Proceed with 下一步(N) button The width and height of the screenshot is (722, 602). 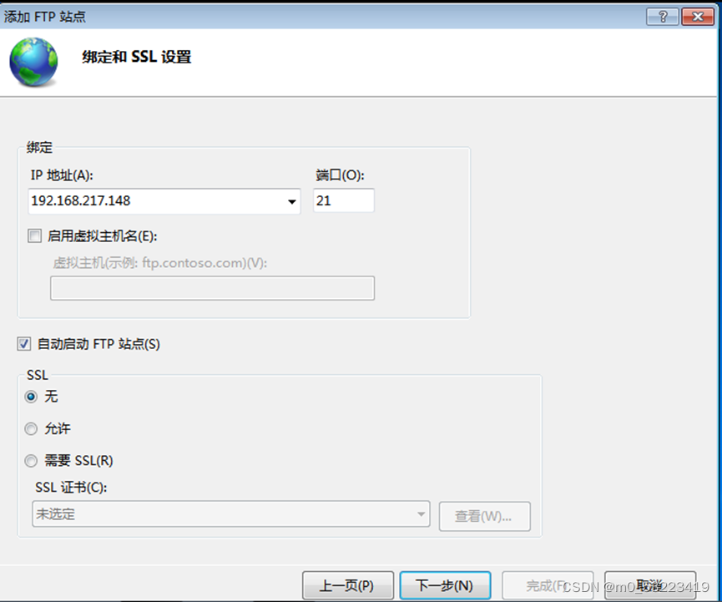pos(445,585)
